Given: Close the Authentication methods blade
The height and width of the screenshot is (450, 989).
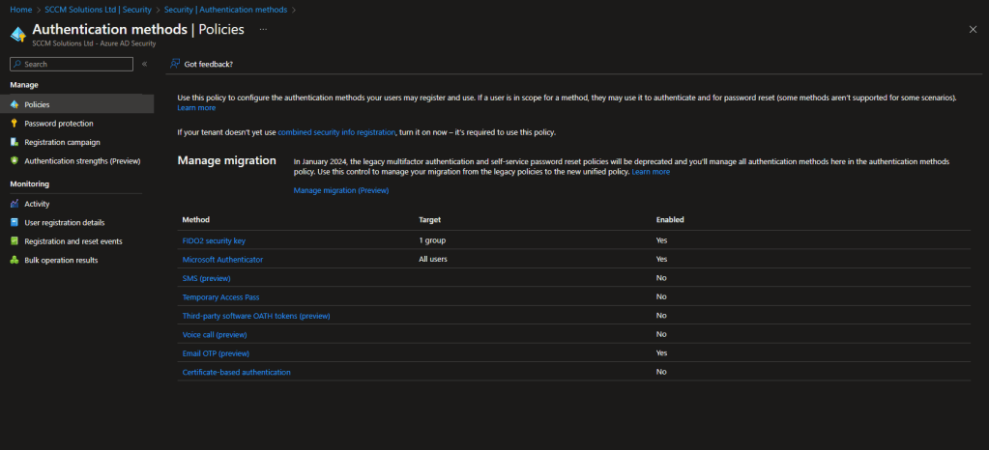Looking at the screenshot, I should click(x=973, y=30).
